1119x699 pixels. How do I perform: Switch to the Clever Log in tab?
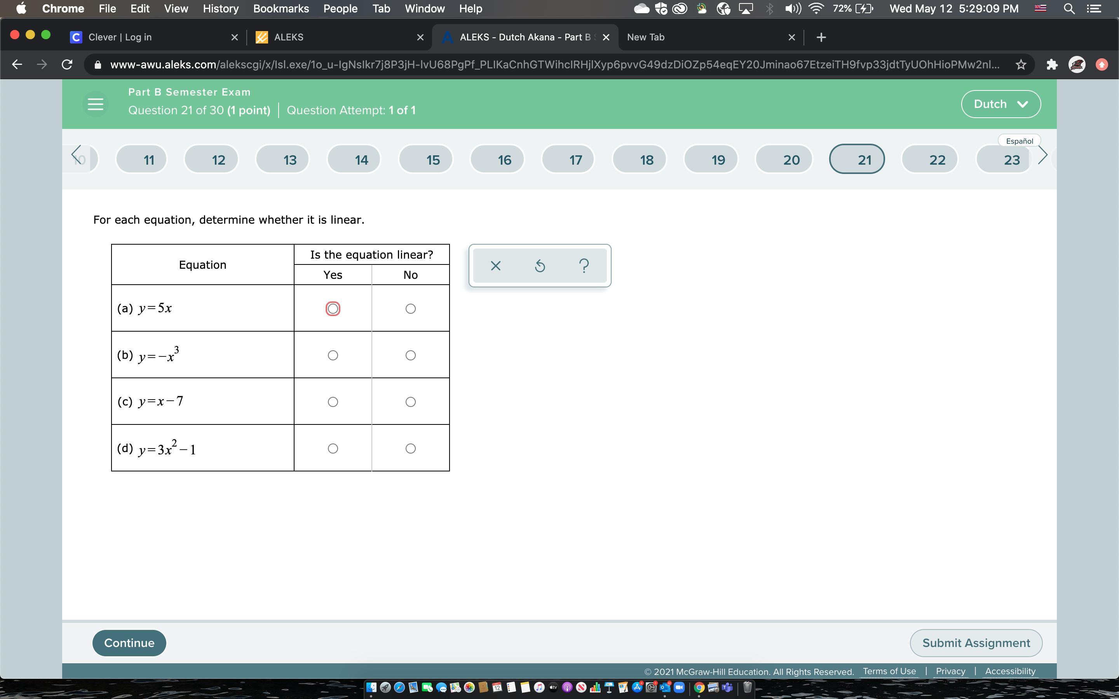pos(120,37)
